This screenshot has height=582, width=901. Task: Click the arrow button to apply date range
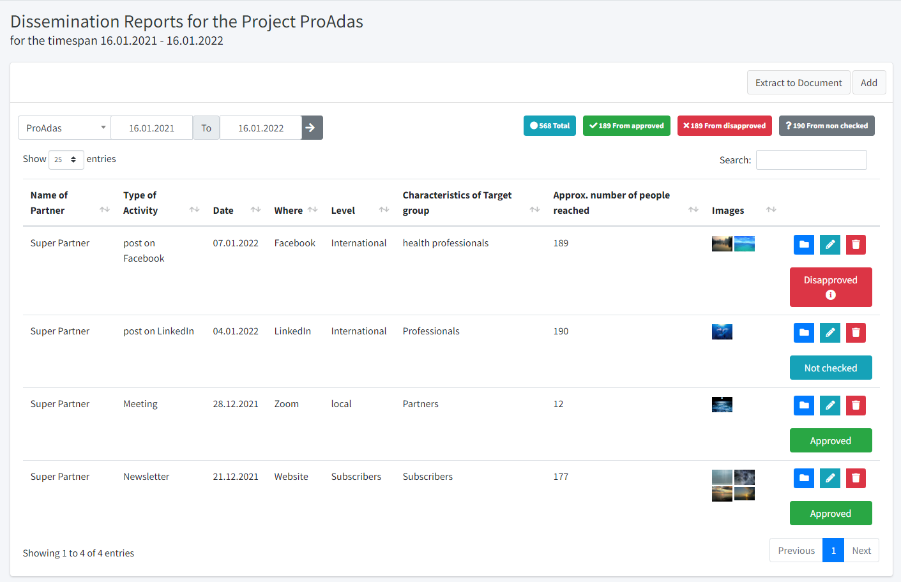coord(312,128)
